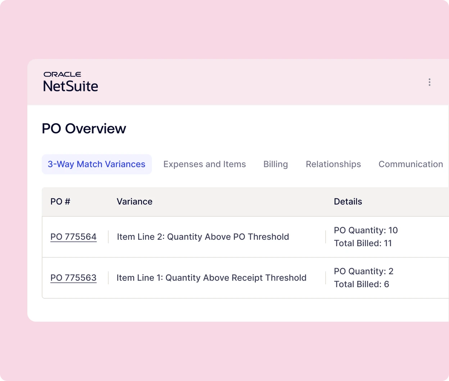This screenshot has height=381, width=449.
Task: Click the PO Overview heading
Action: 84,129
